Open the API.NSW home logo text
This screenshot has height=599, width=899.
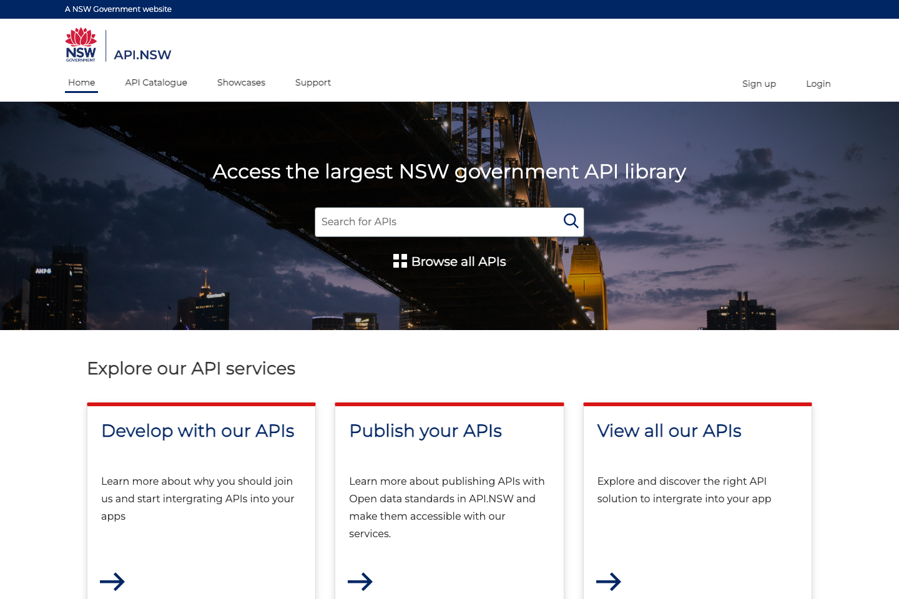click(142, 54)
